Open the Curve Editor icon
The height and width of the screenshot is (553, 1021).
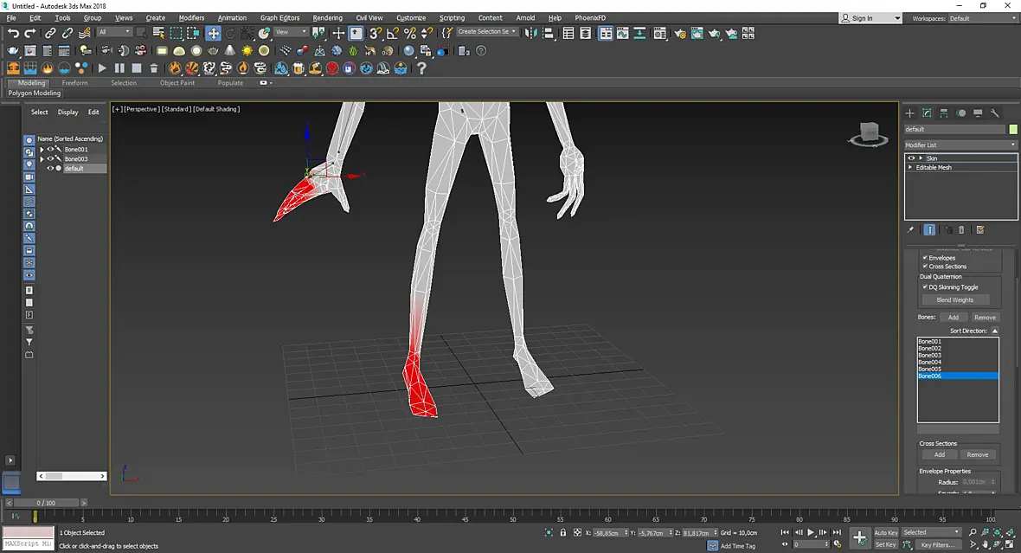[622, 33]
